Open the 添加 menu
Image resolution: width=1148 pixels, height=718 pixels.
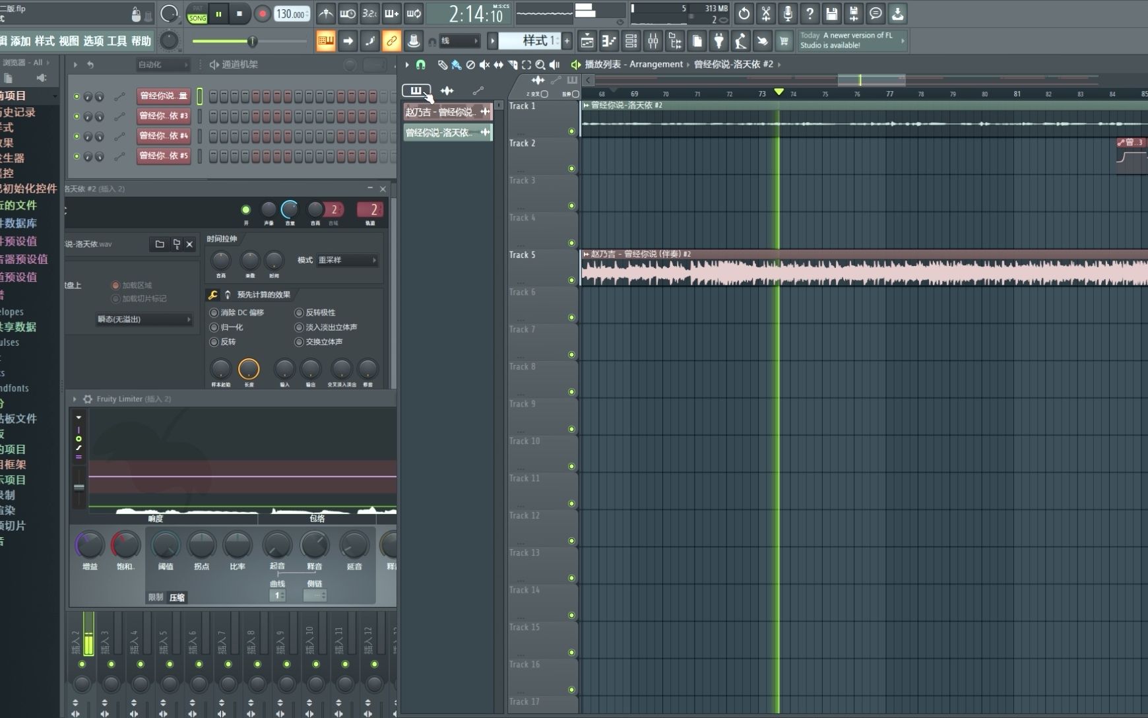point(20,41)
